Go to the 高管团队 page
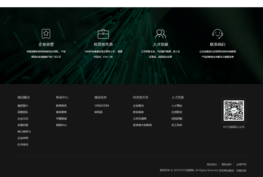 23,112
